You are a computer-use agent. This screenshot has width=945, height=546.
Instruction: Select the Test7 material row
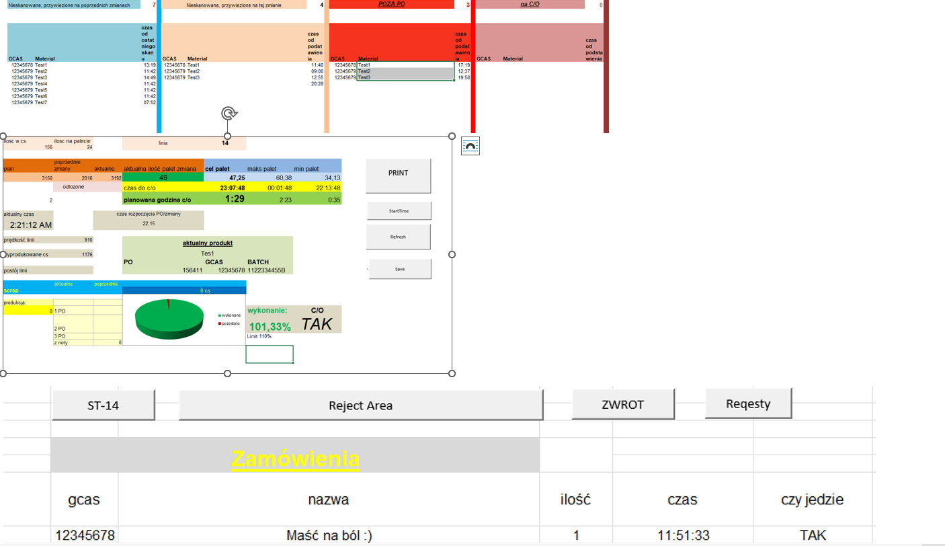click(41, 102)
